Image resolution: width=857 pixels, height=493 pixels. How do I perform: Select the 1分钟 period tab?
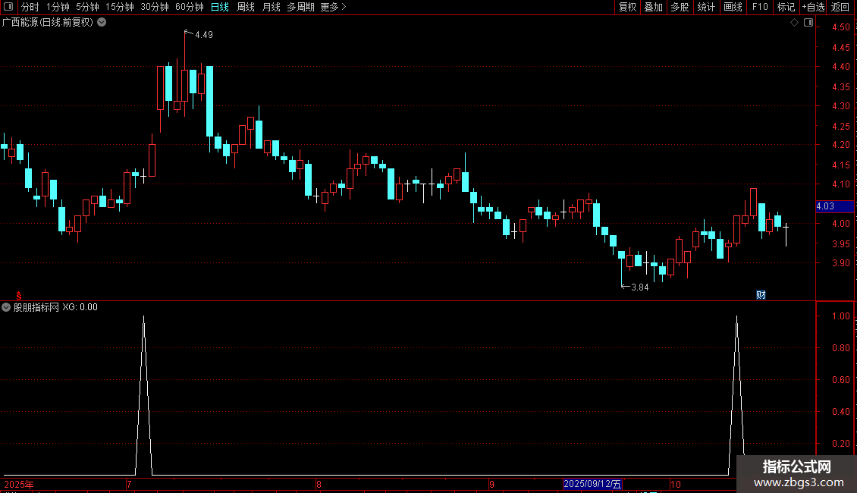click(58, 7)
